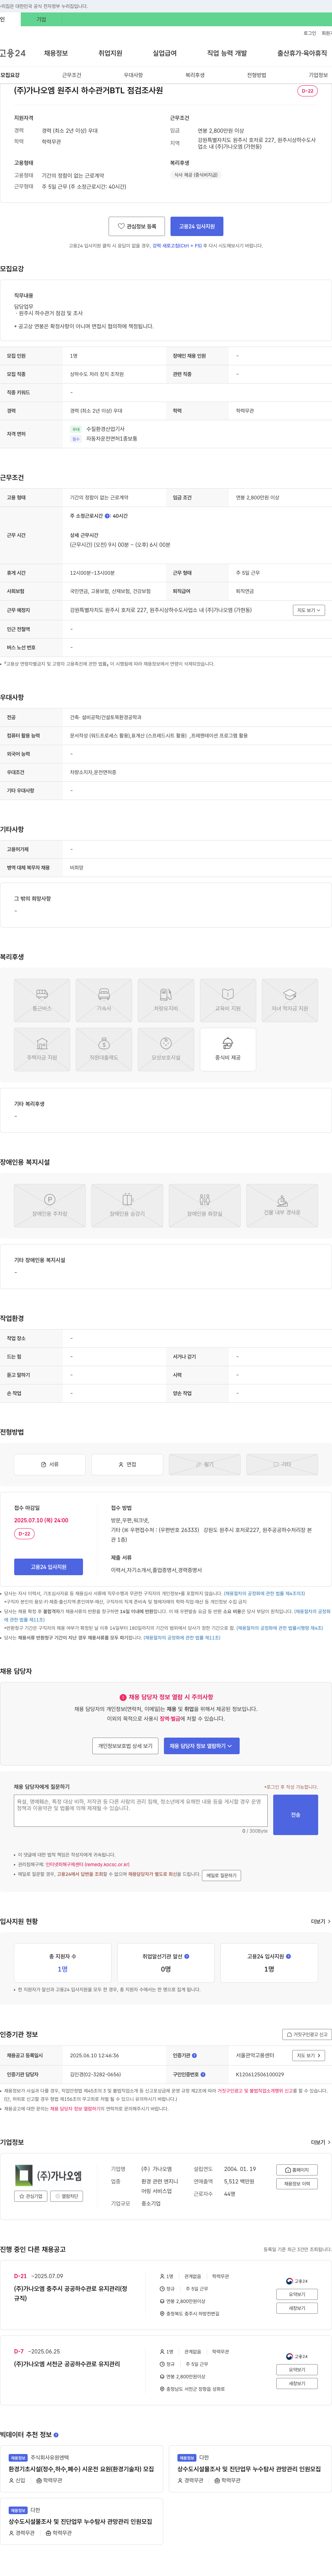Open 지도 보기 in 인증기관 정보 section

308,2055
